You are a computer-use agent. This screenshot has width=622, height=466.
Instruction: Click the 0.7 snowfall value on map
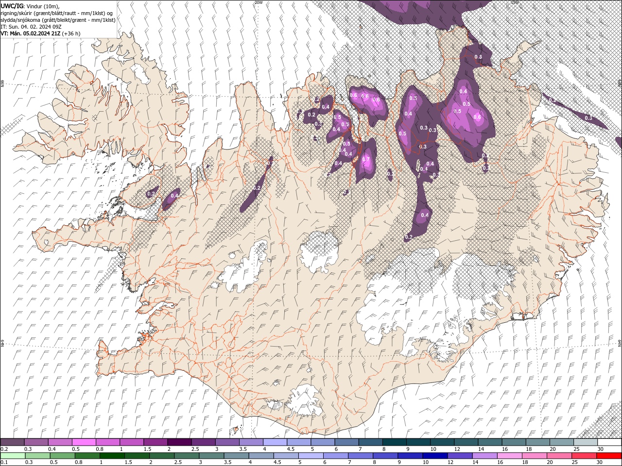[366, 160]
